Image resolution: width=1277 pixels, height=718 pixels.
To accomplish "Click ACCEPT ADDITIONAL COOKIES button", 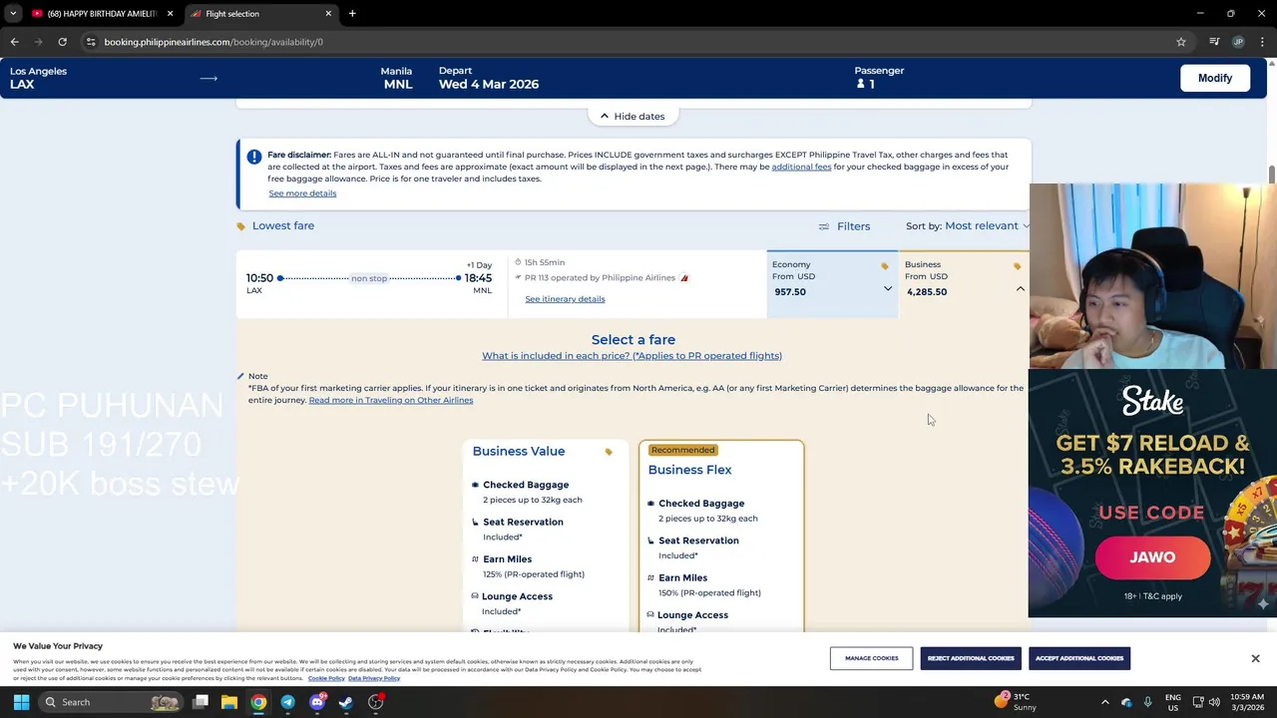I will coord(1079,658).
